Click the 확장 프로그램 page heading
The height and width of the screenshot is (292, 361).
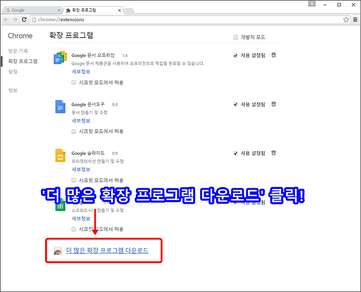point(71,35)
